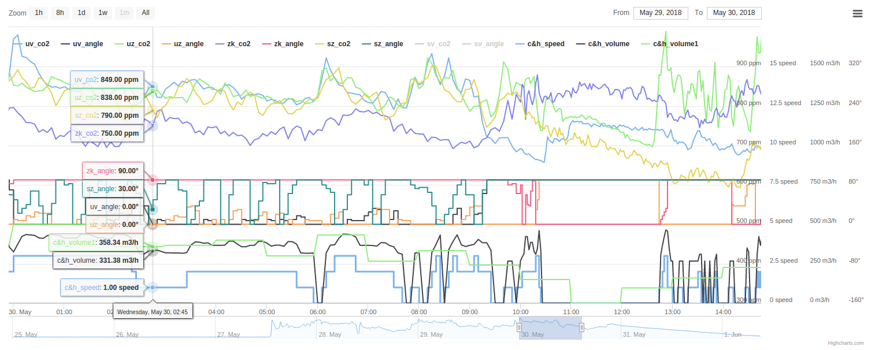Show All data zoom button
The height and width of the screenshot is (350, 875).
[x=145, y=13]
